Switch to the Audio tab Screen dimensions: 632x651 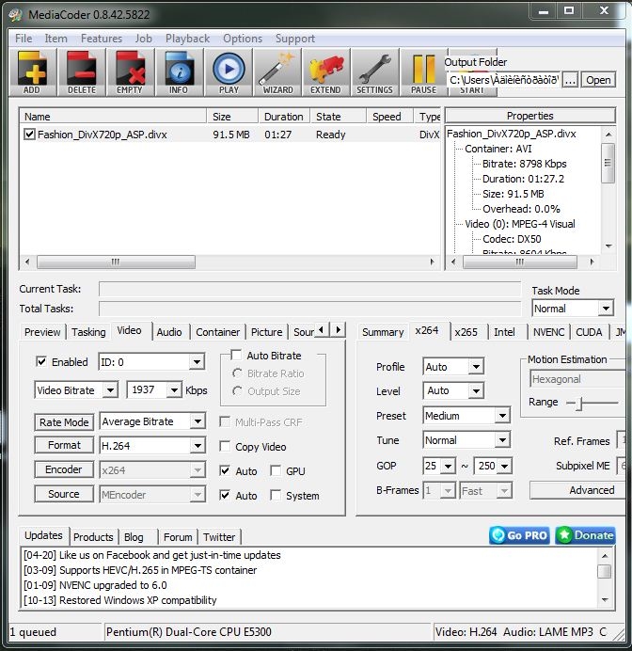click(x=169, y=332)
